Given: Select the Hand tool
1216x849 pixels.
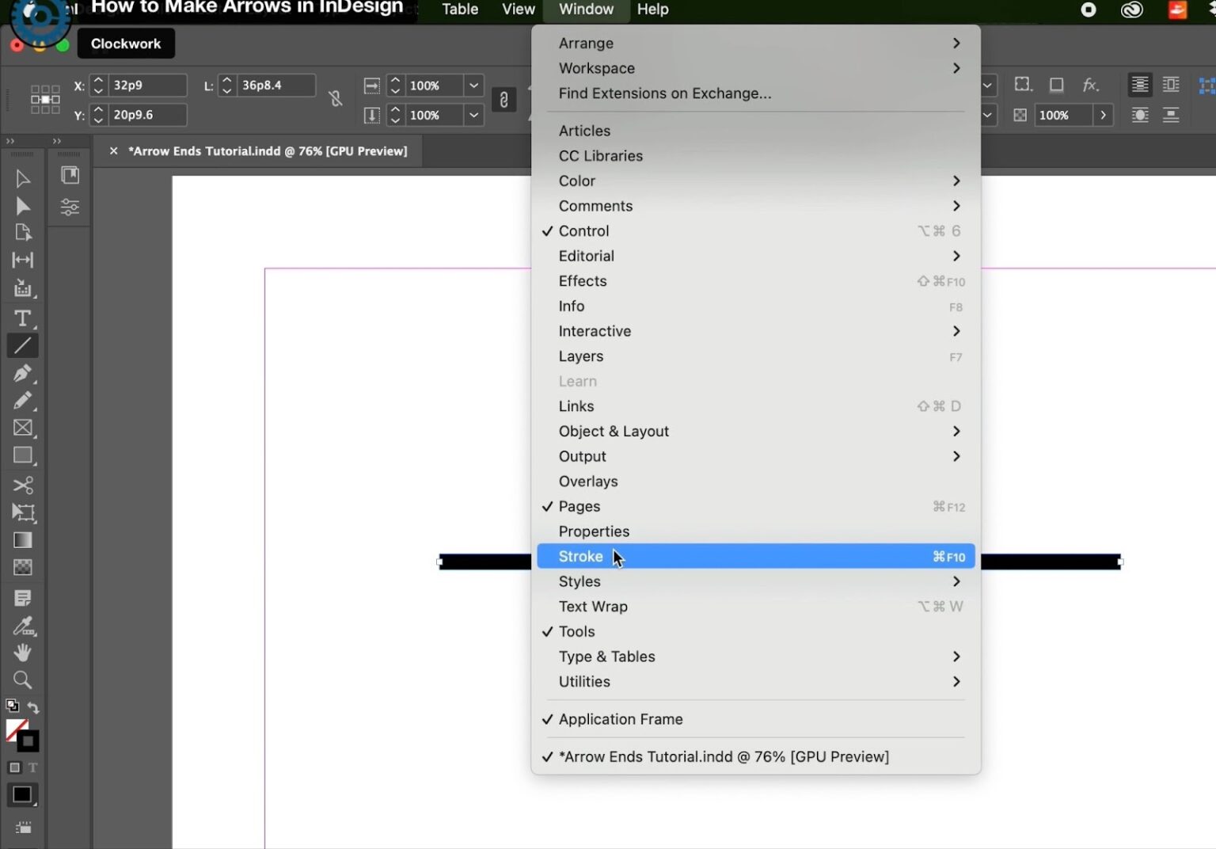Looking at the screenshot, I should [x=22, y=653].
